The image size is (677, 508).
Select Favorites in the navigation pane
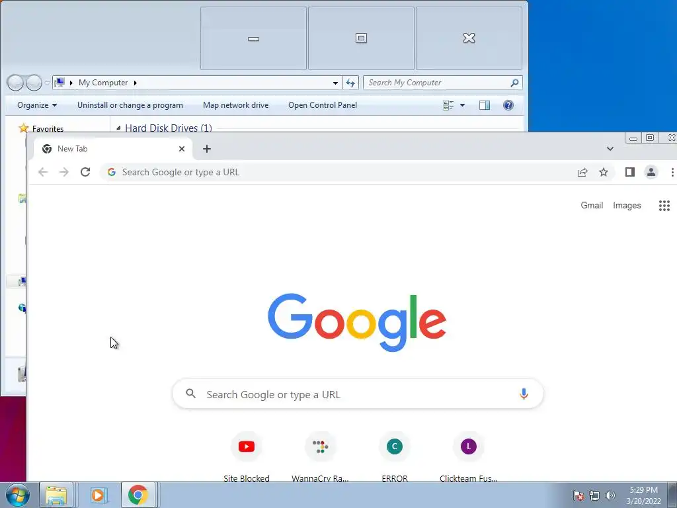click(x=48, y=128)
